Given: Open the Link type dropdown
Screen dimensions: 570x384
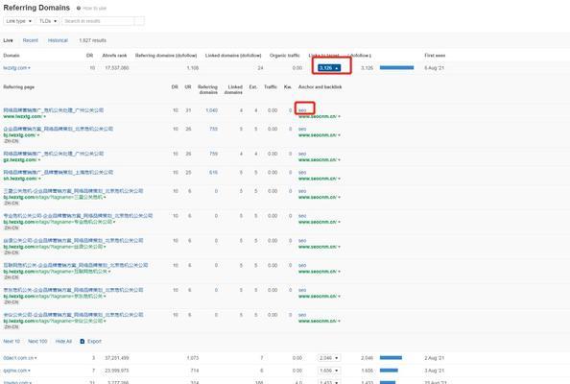Looking at the screenshot, I should click(19, 21).
